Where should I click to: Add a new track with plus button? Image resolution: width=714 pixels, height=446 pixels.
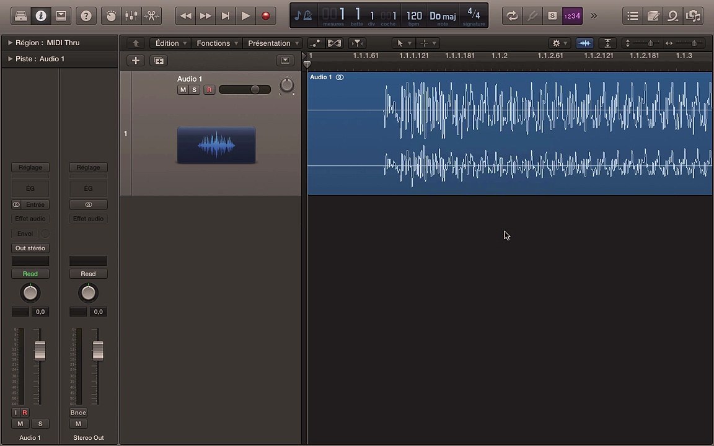click(135, 61)
